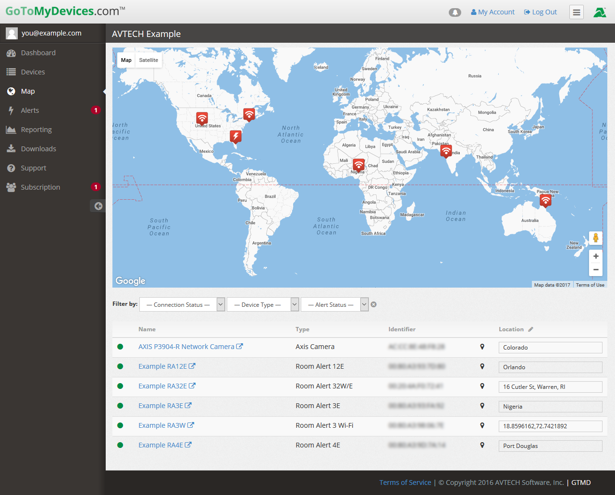Edit the 18.8596162,72.7421892 coordinates field

point(551,426)
